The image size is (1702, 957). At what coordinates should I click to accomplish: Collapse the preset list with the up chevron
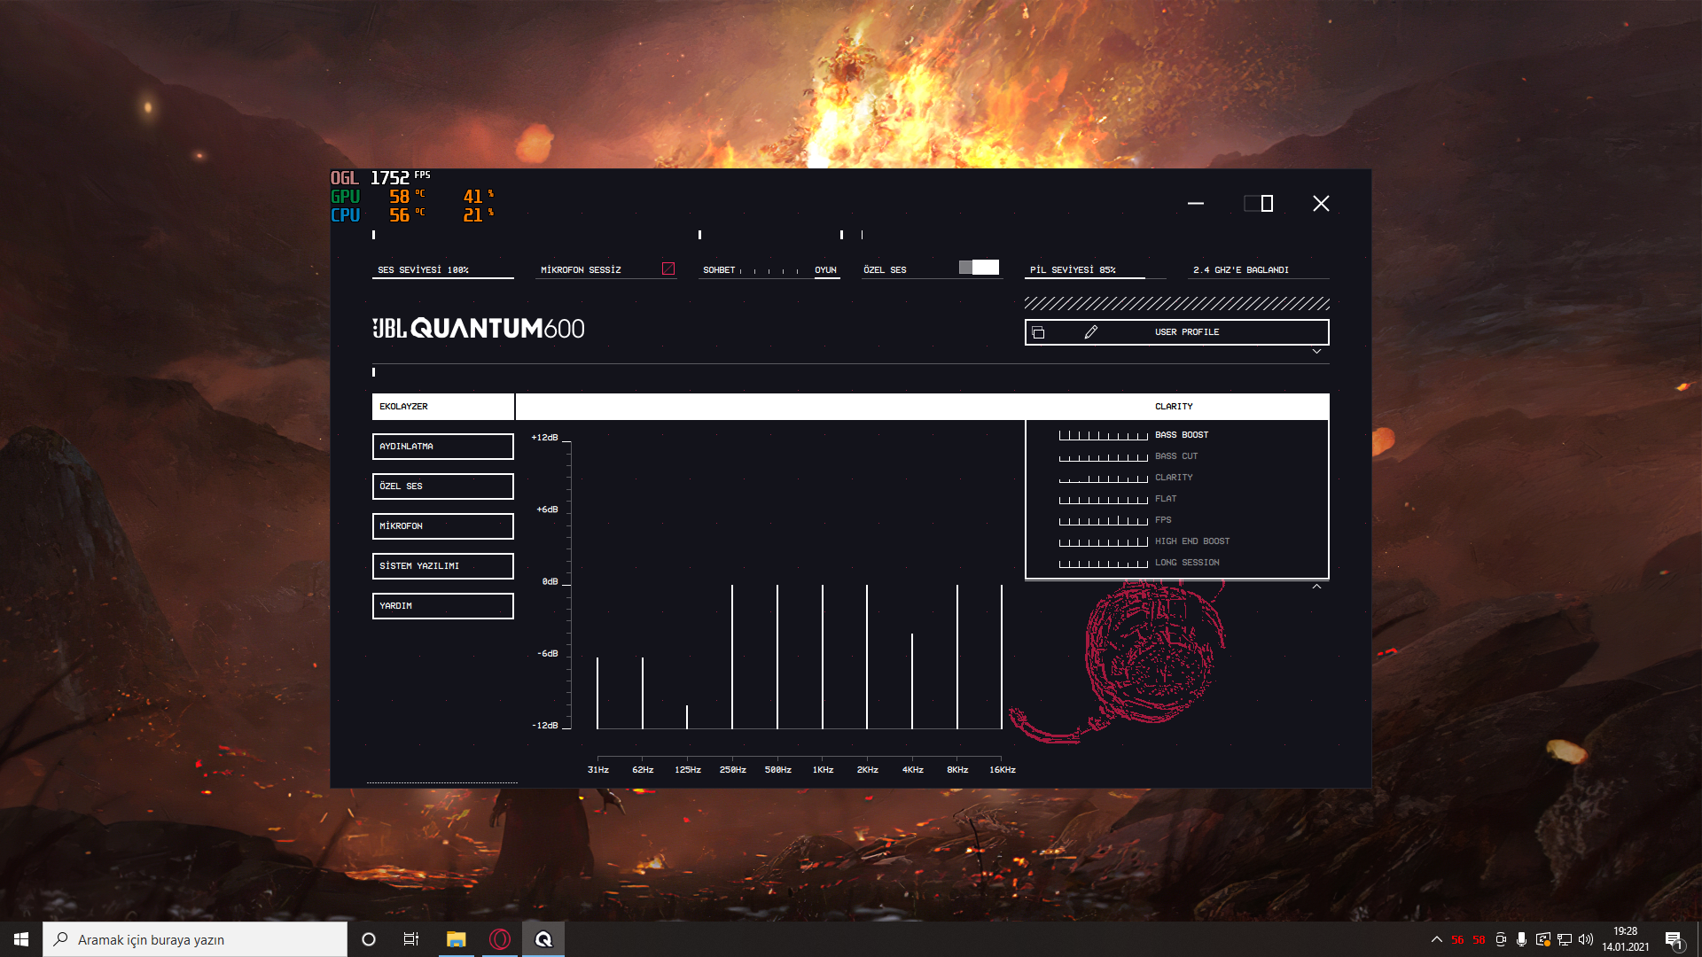(x=1316, y=587)
